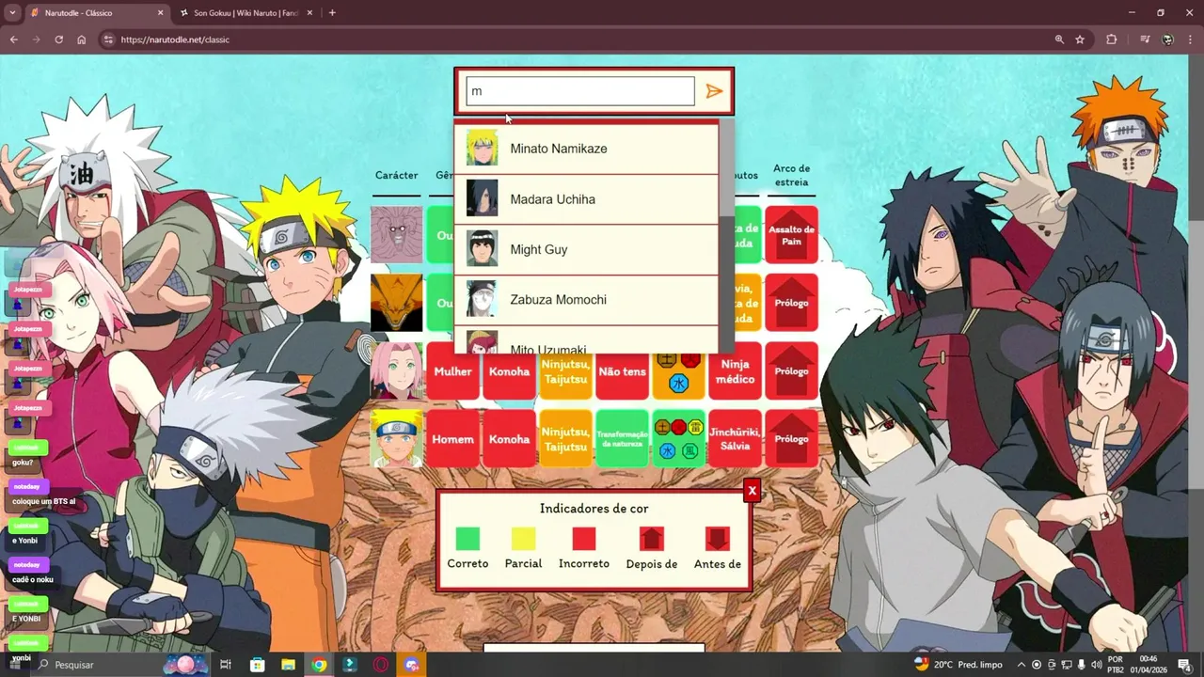Screen dimensions: 1204x677
Task: Click the yellow Parcial swatch
Action: point(523,538)
